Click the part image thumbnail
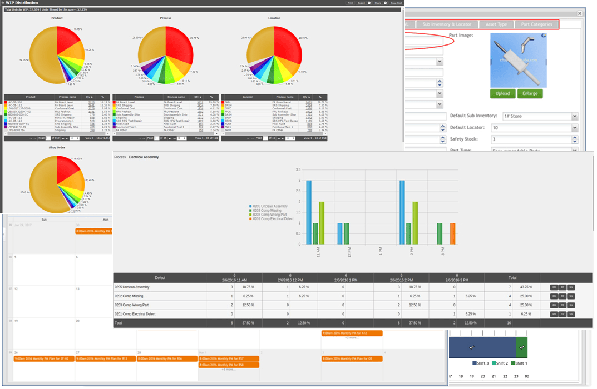Screen dimensions: 597x389 (x=519, y=60)
